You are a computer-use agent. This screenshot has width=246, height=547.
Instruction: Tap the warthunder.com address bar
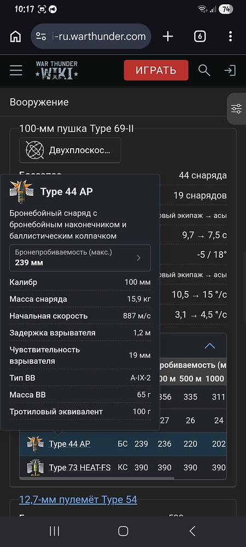[91, 36]
